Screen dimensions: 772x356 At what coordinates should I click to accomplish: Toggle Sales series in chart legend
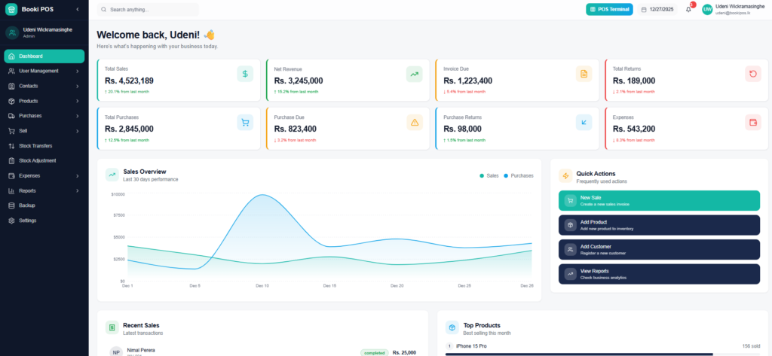pyautogui.click(x=489, y=175)
